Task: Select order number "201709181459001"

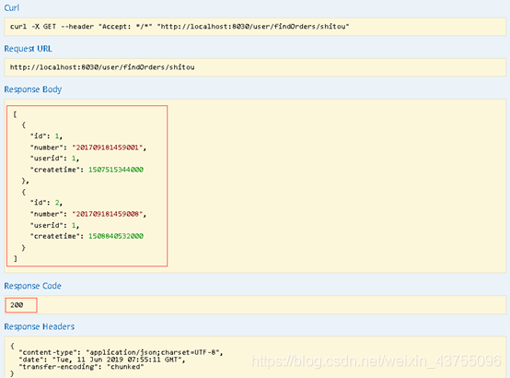Action: pos(107,148)
